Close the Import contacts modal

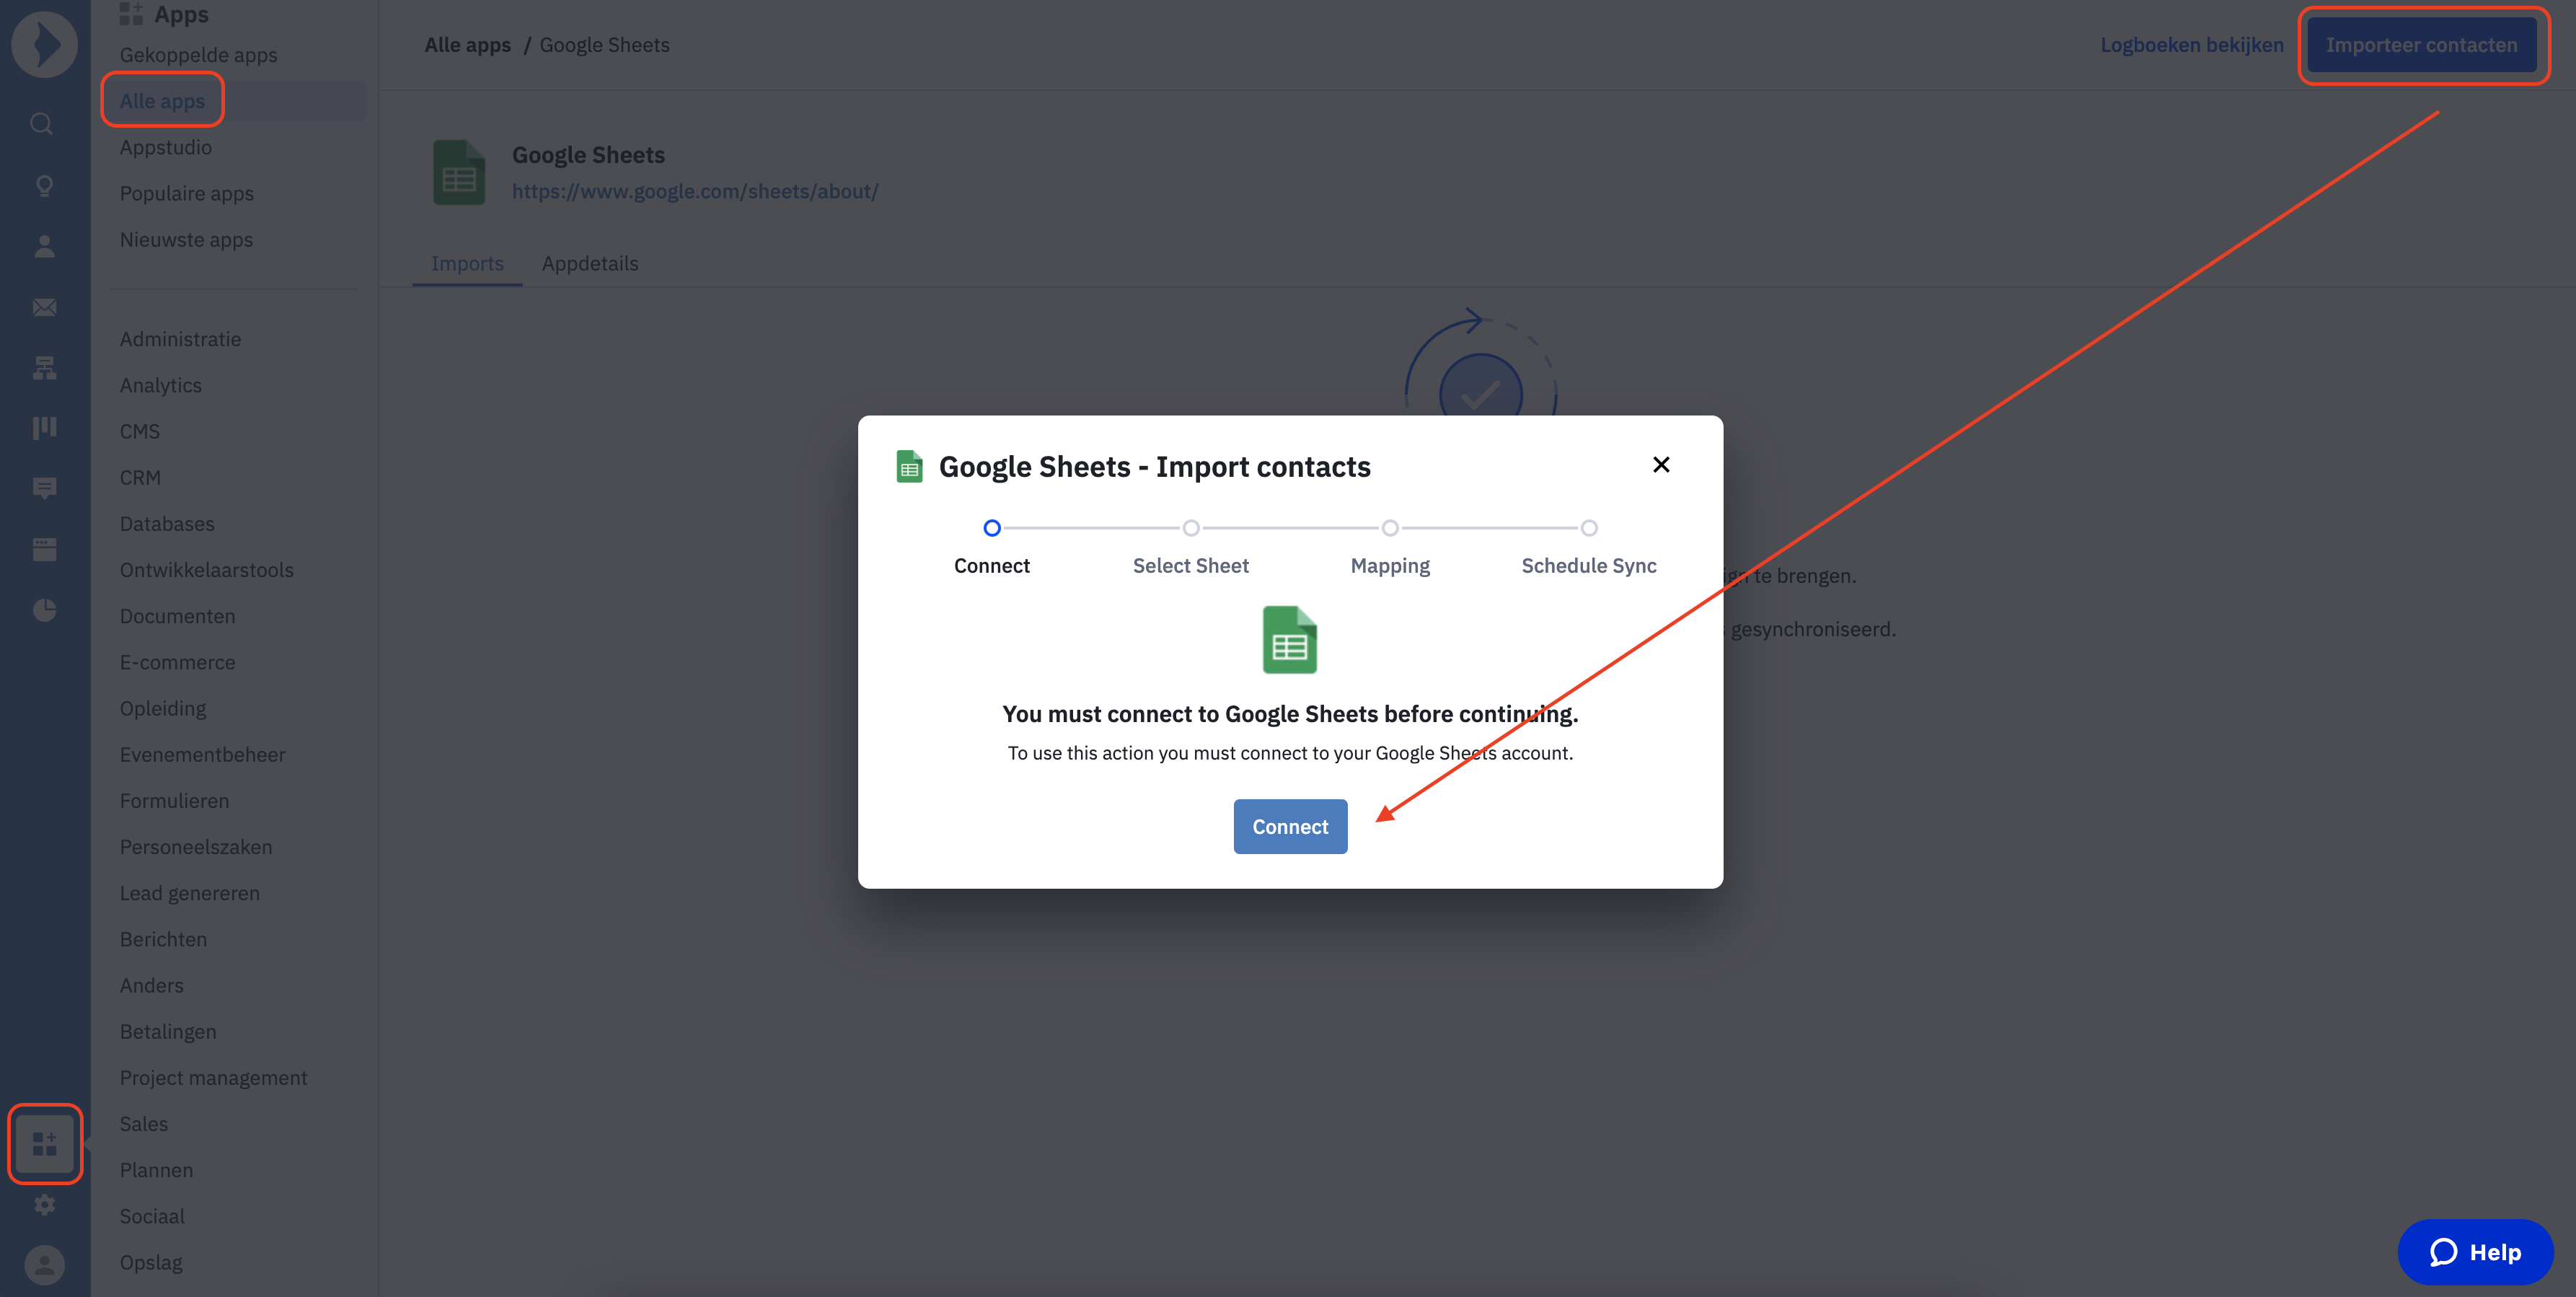pyautogui.click(x=1661, y=465)
